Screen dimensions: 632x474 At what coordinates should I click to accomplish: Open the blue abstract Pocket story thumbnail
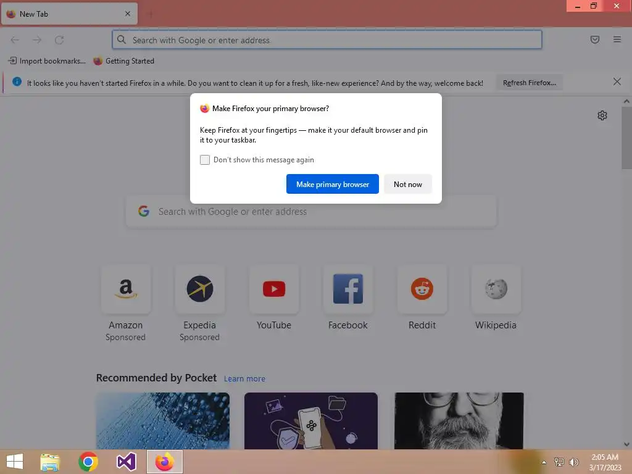point(163,421)
